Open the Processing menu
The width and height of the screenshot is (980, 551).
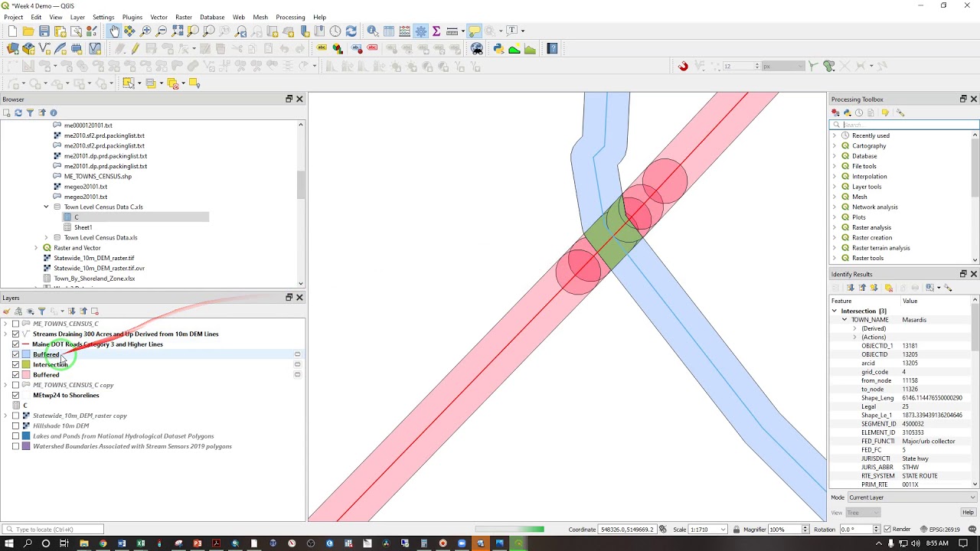pyautogui.click(x=290, y=17)
